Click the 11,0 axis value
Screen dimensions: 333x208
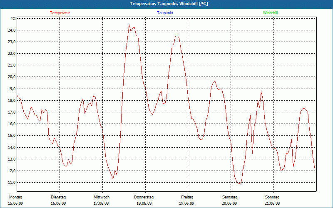[x=11, y=183]
